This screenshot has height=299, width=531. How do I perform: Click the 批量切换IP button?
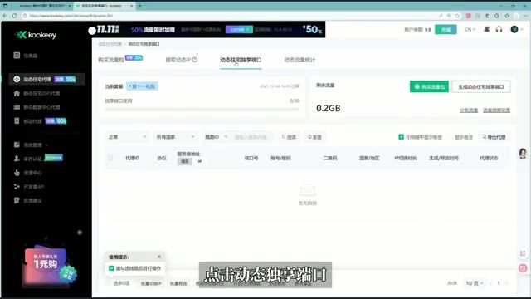click(151, 283)
